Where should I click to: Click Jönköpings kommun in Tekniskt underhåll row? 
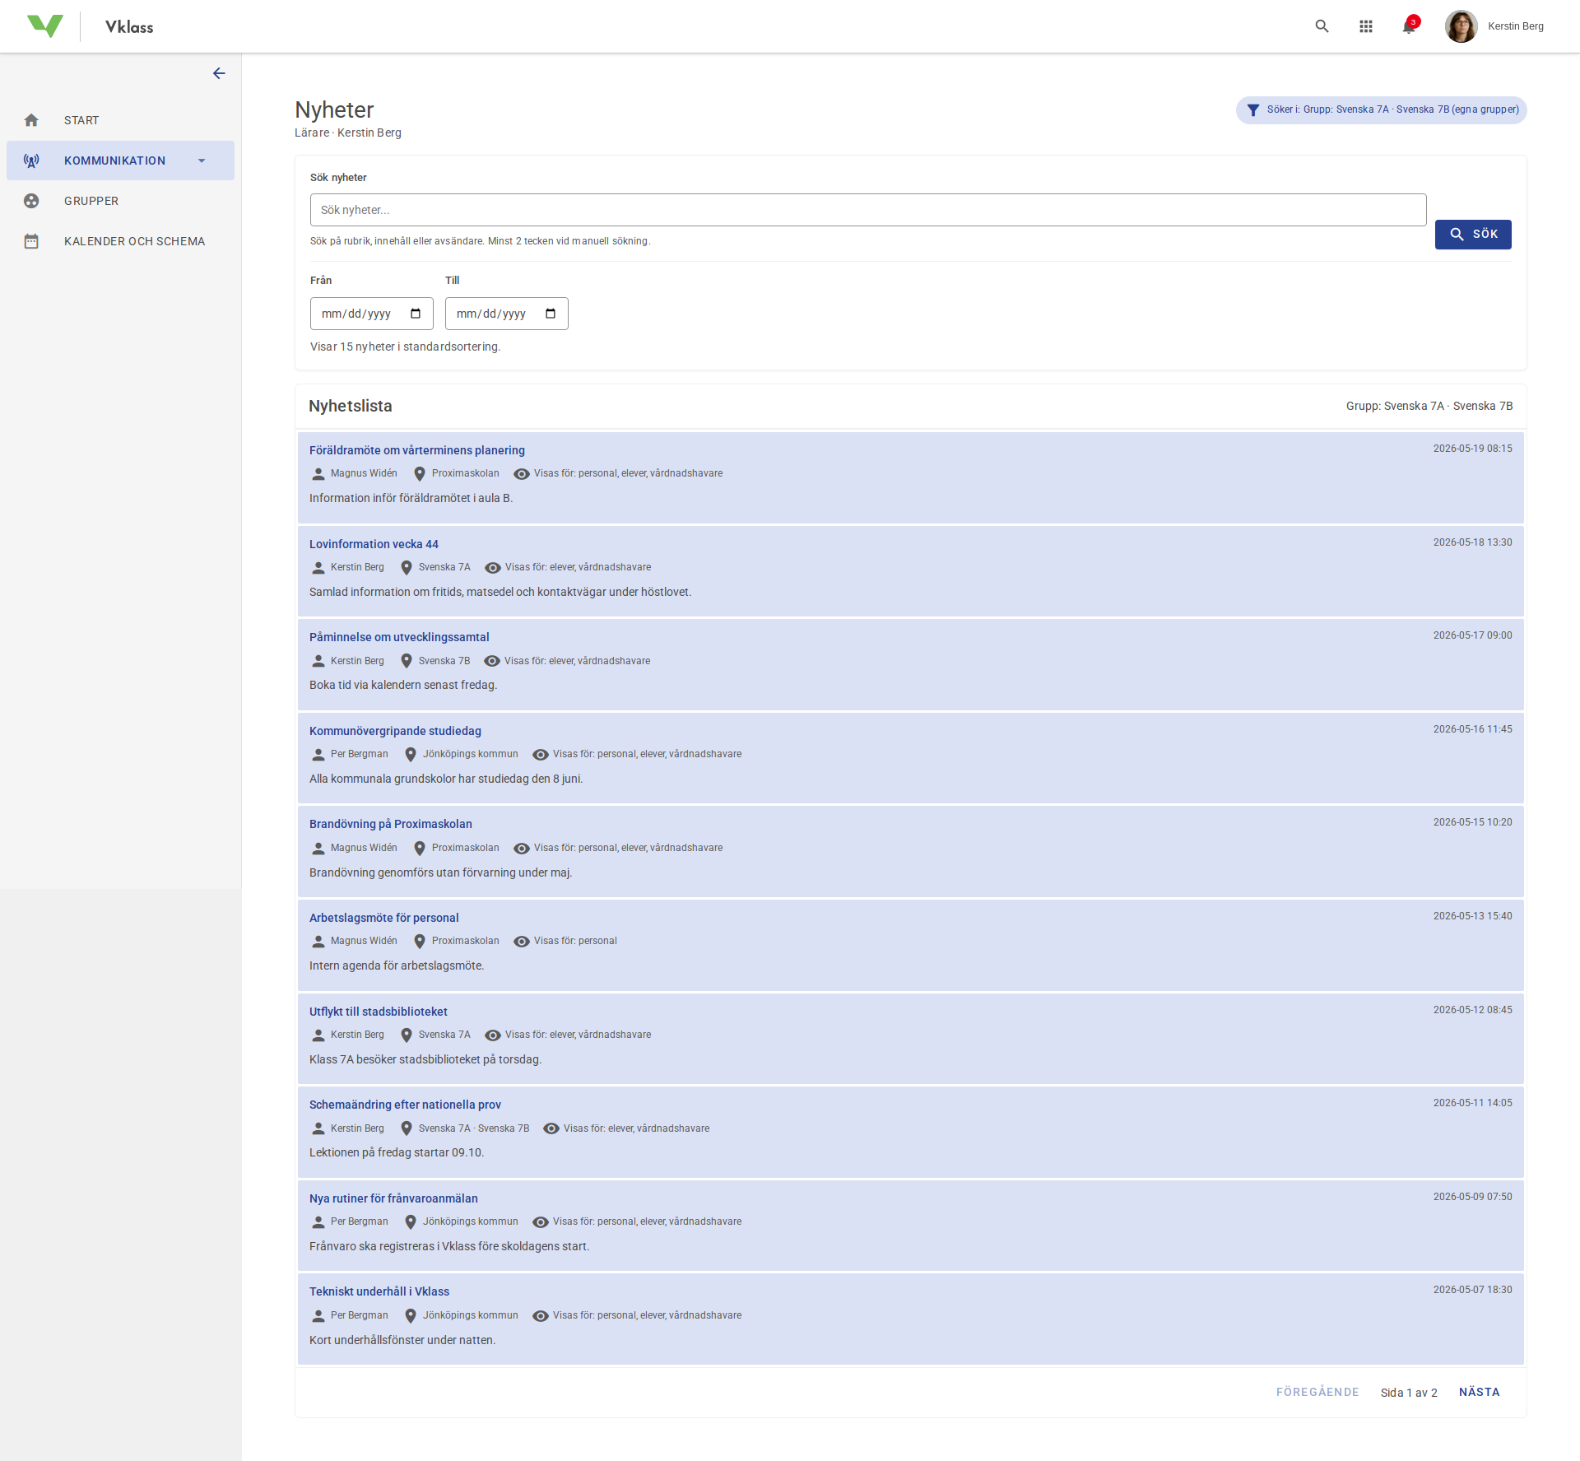pos(471,1315)
